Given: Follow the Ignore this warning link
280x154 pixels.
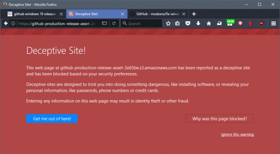Looking at the screenshot, I should pos(237,134).
